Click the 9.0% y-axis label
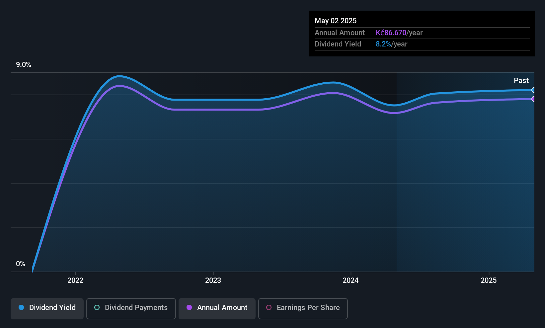545x328 pixels. (x=24, y=65)
